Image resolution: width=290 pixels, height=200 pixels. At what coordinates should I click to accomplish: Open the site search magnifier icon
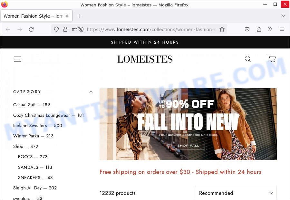pyautogui.click(x=248, y=59)
